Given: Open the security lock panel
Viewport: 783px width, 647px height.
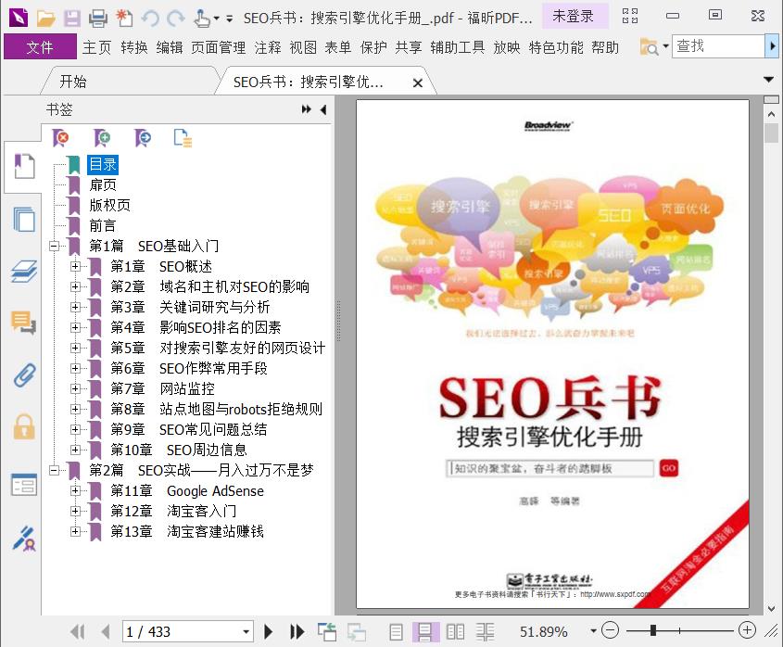Looking at the screenshot, I should click(24, 426).
